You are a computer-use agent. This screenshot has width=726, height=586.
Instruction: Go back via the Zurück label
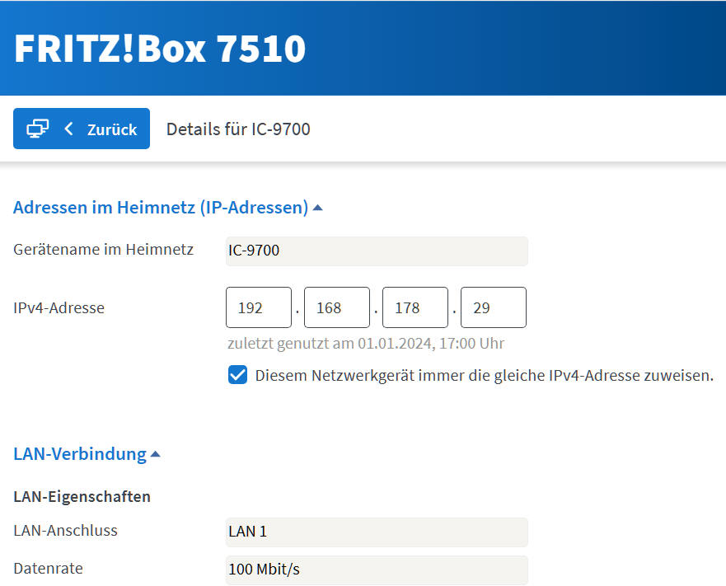pyautogui.click(x=112, y=129)
